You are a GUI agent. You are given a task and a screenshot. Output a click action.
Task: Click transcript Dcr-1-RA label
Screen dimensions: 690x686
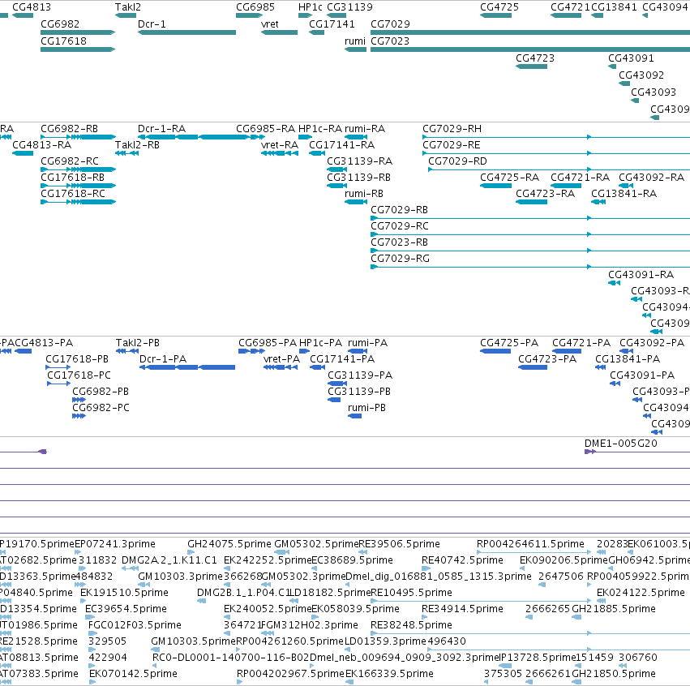(x=161, y=129)
